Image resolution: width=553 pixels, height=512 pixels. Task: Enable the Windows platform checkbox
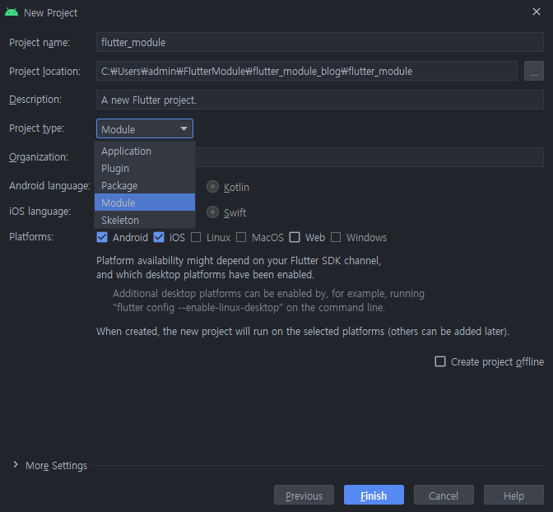[x=336, y=237]
